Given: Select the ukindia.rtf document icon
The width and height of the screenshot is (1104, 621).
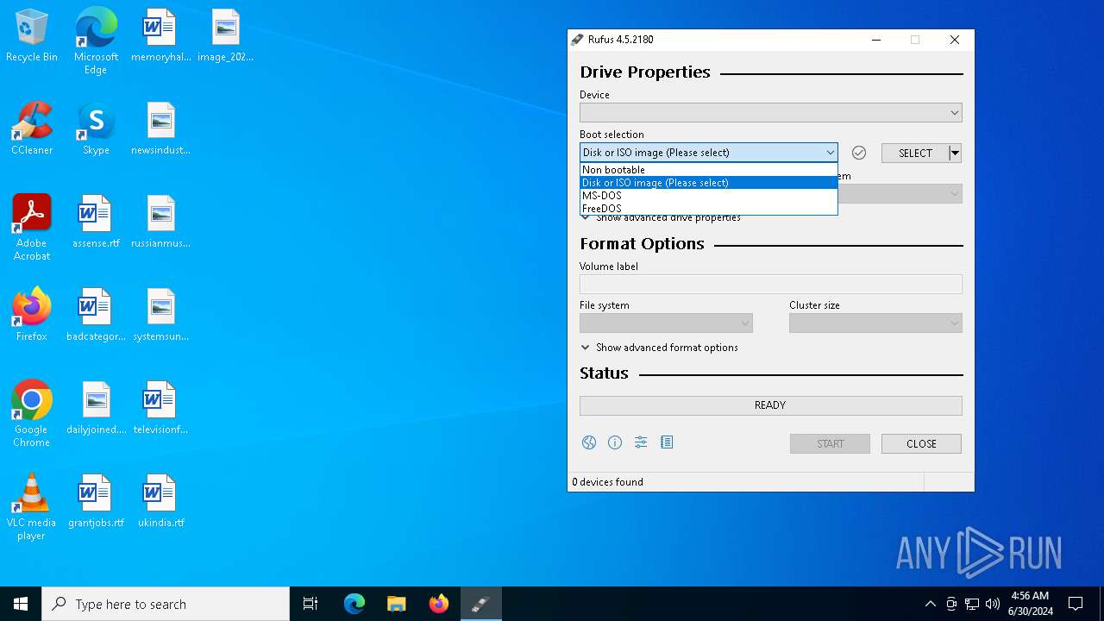Looking at the screenshot, I should click(160, 501).
